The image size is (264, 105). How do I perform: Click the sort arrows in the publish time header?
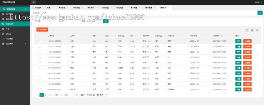(221, 36)
